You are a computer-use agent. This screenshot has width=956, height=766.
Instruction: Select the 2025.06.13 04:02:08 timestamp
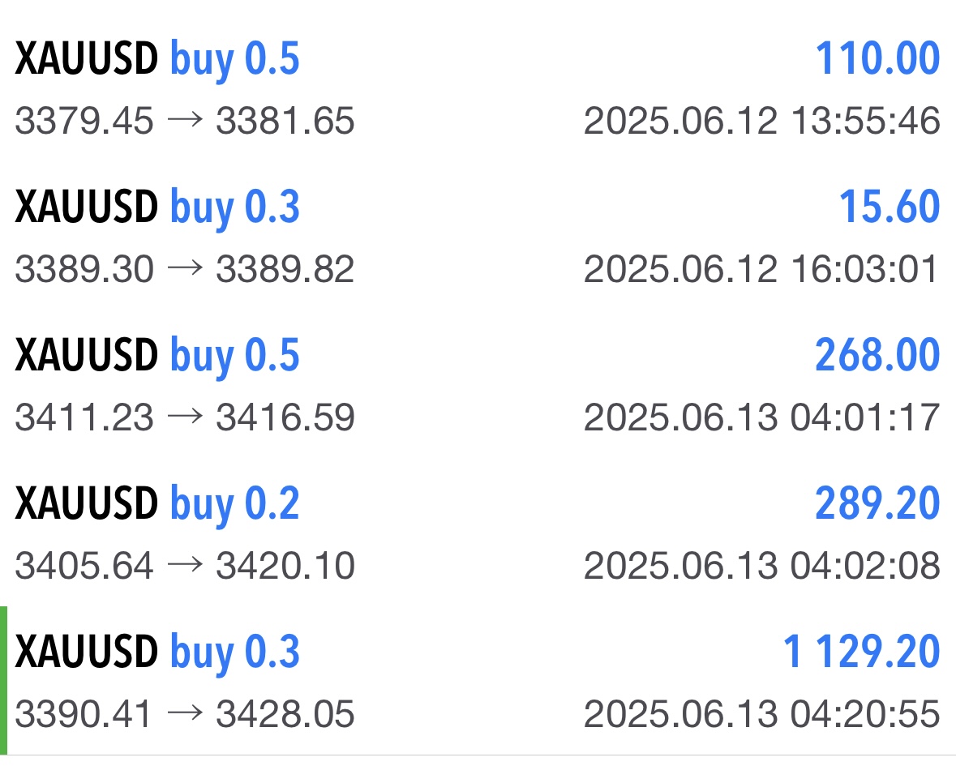click(761, 566)
